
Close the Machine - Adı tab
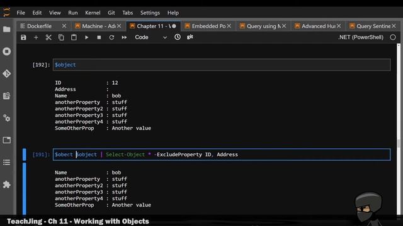tap(119, 26)
